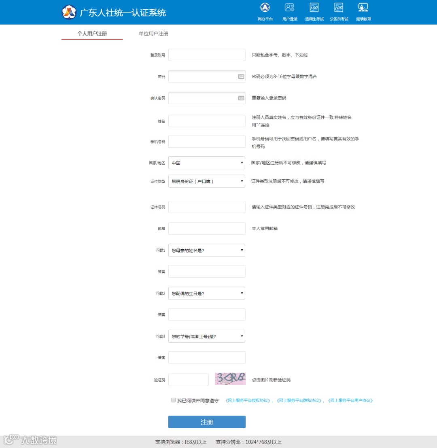This screenshot has height=448, width=437.
Task: Focus the 密码 input field
Action: click(x=207, y=76)
